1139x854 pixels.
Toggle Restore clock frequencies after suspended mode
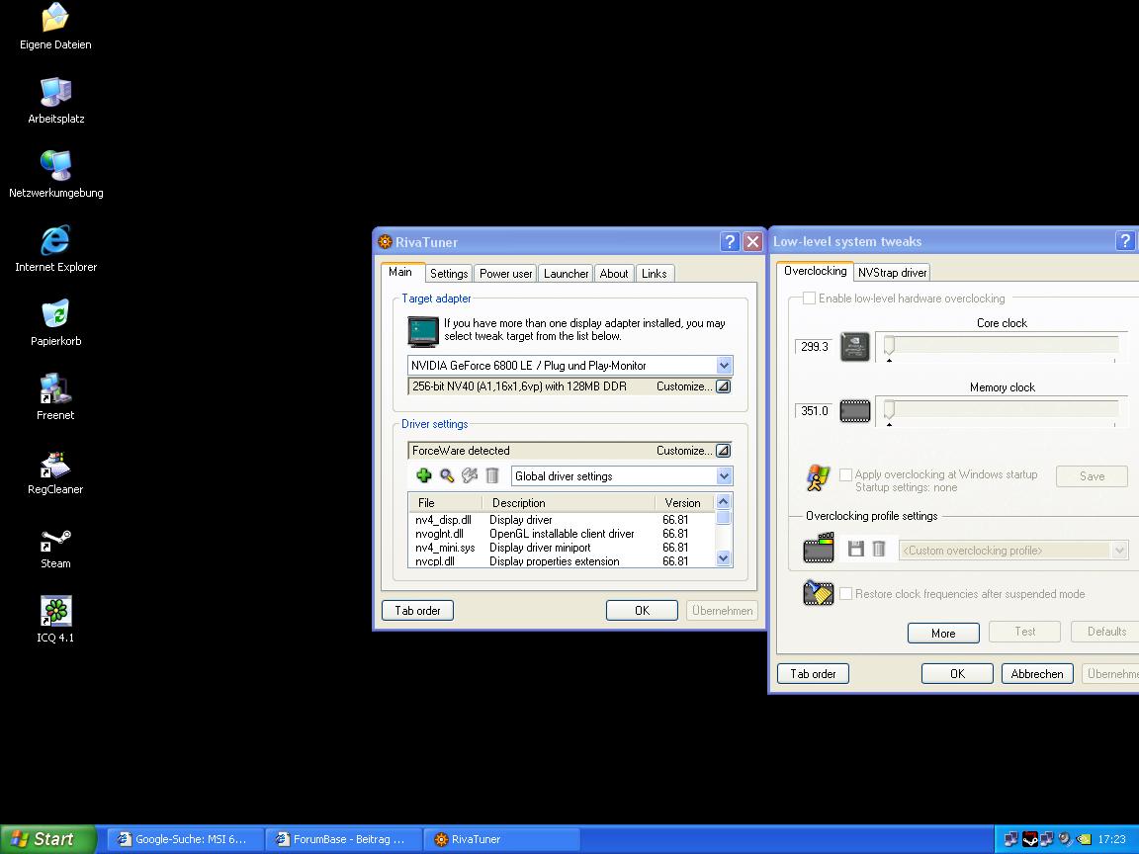tap(845, 593)
